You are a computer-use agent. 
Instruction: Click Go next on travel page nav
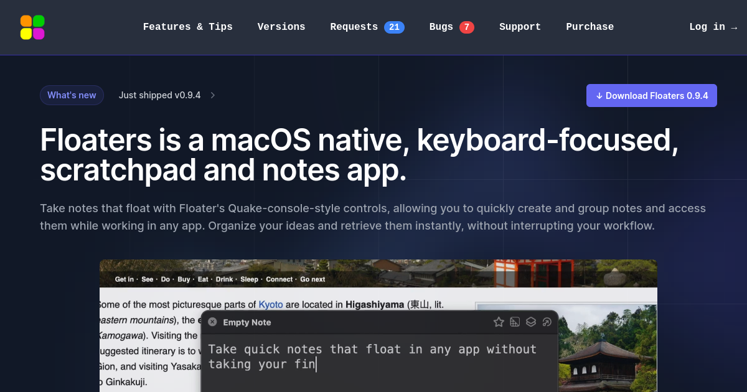point(312,279)
